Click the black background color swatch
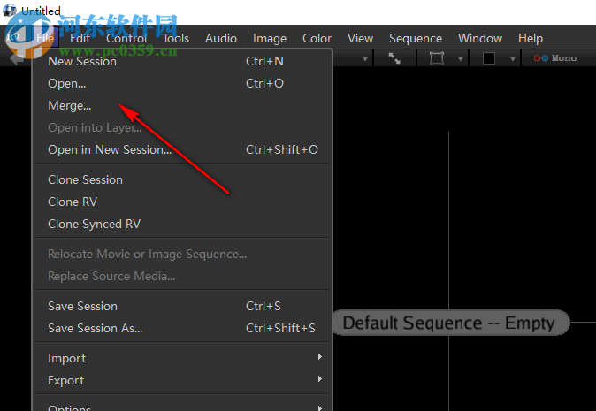Screen dimensions: 596x411 click(489, 58)
